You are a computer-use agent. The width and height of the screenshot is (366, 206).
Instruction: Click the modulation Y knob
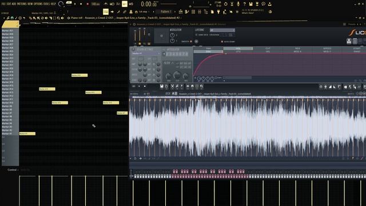coord(172,41)
